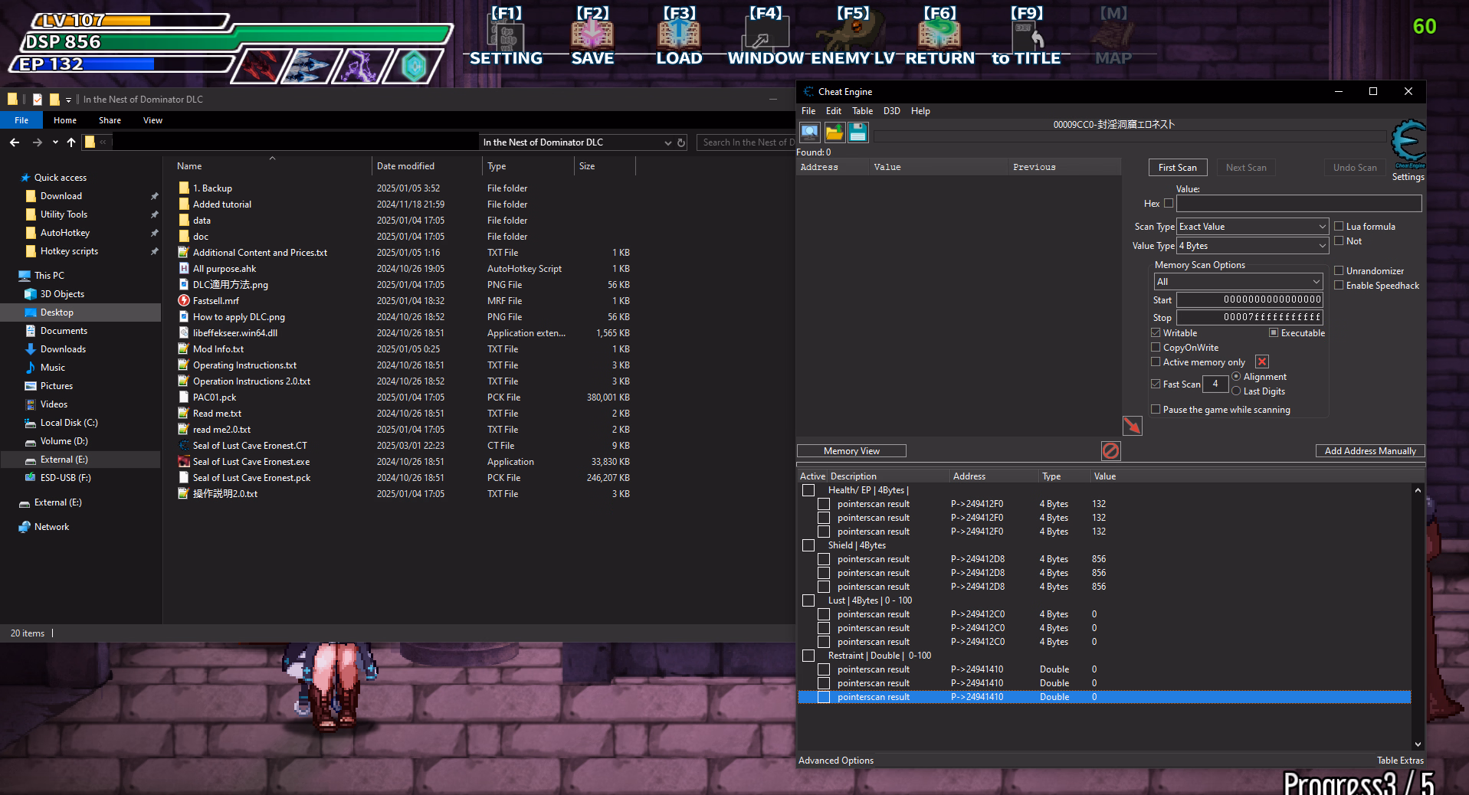
Task: Open Quick Access Toolbar customize dropdown
Action: point(68,100)
